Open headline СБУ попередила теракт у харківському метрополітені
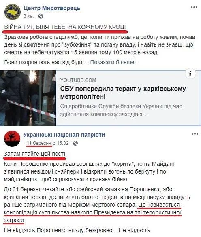Screen dimensions: 201x237 [x=123, y=93]
